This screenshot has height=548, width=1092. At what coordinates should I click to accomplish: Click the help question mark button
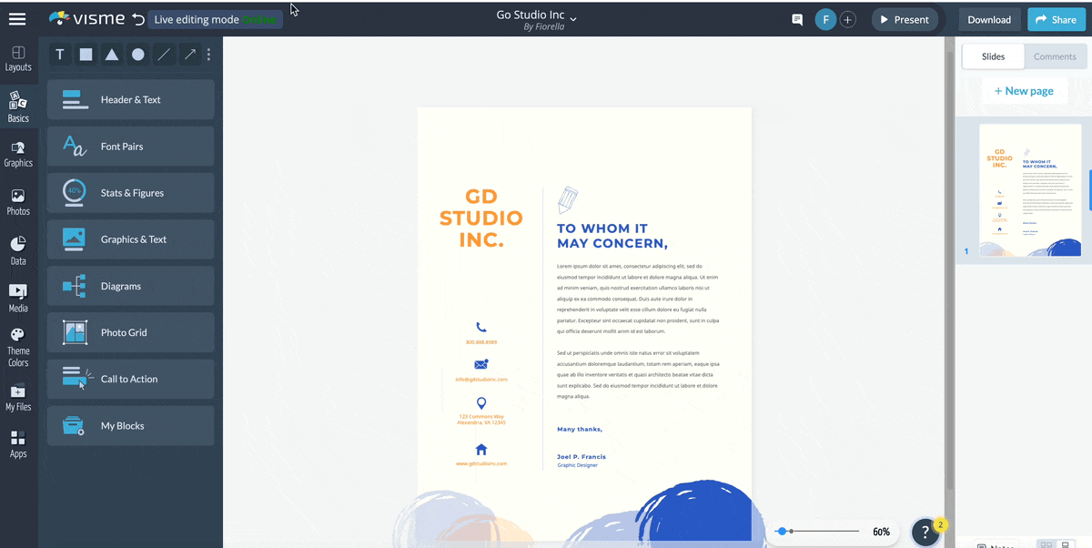(925, 533)
